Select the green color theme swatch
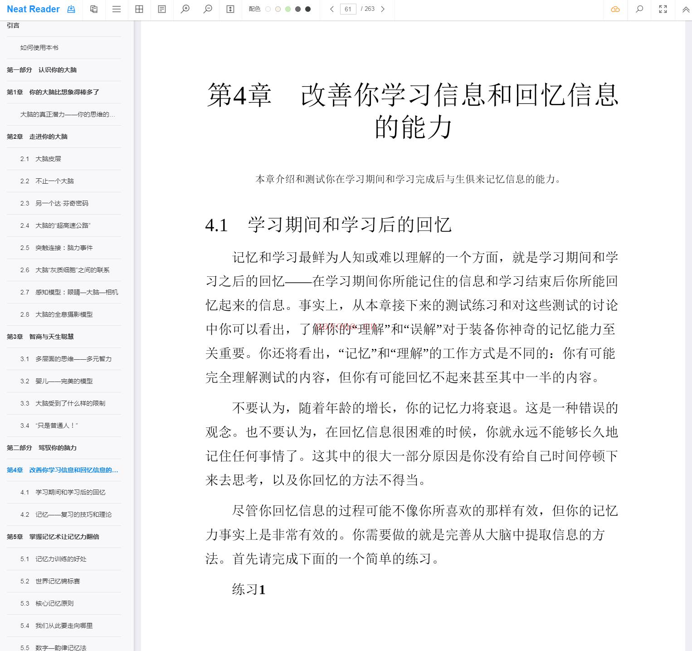Image resolution: width=692 pixels, height=651 pixels. click(288, 9)
